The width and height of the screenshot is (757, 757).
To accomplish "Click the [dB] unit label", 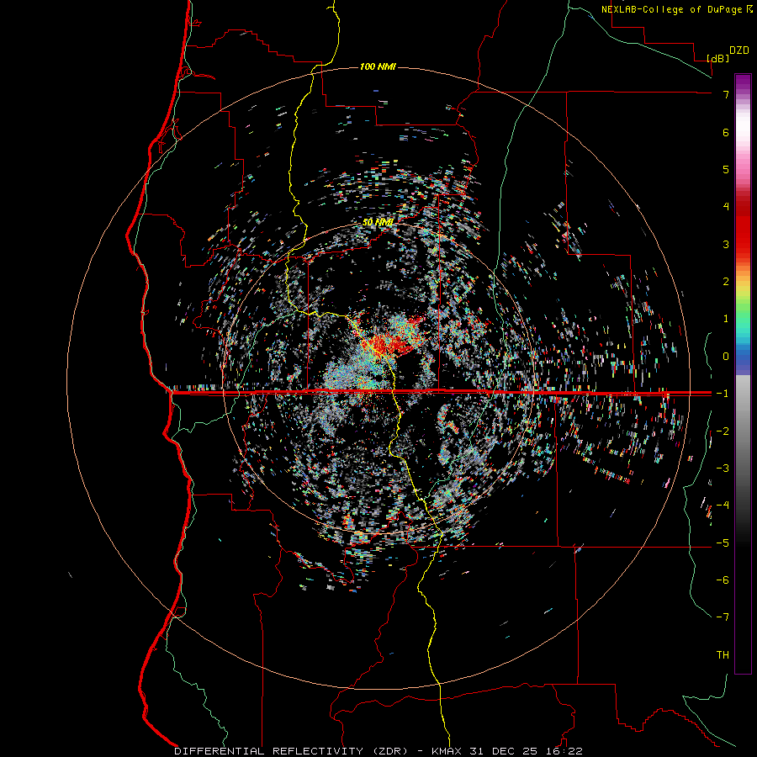I will pos(717,58).
